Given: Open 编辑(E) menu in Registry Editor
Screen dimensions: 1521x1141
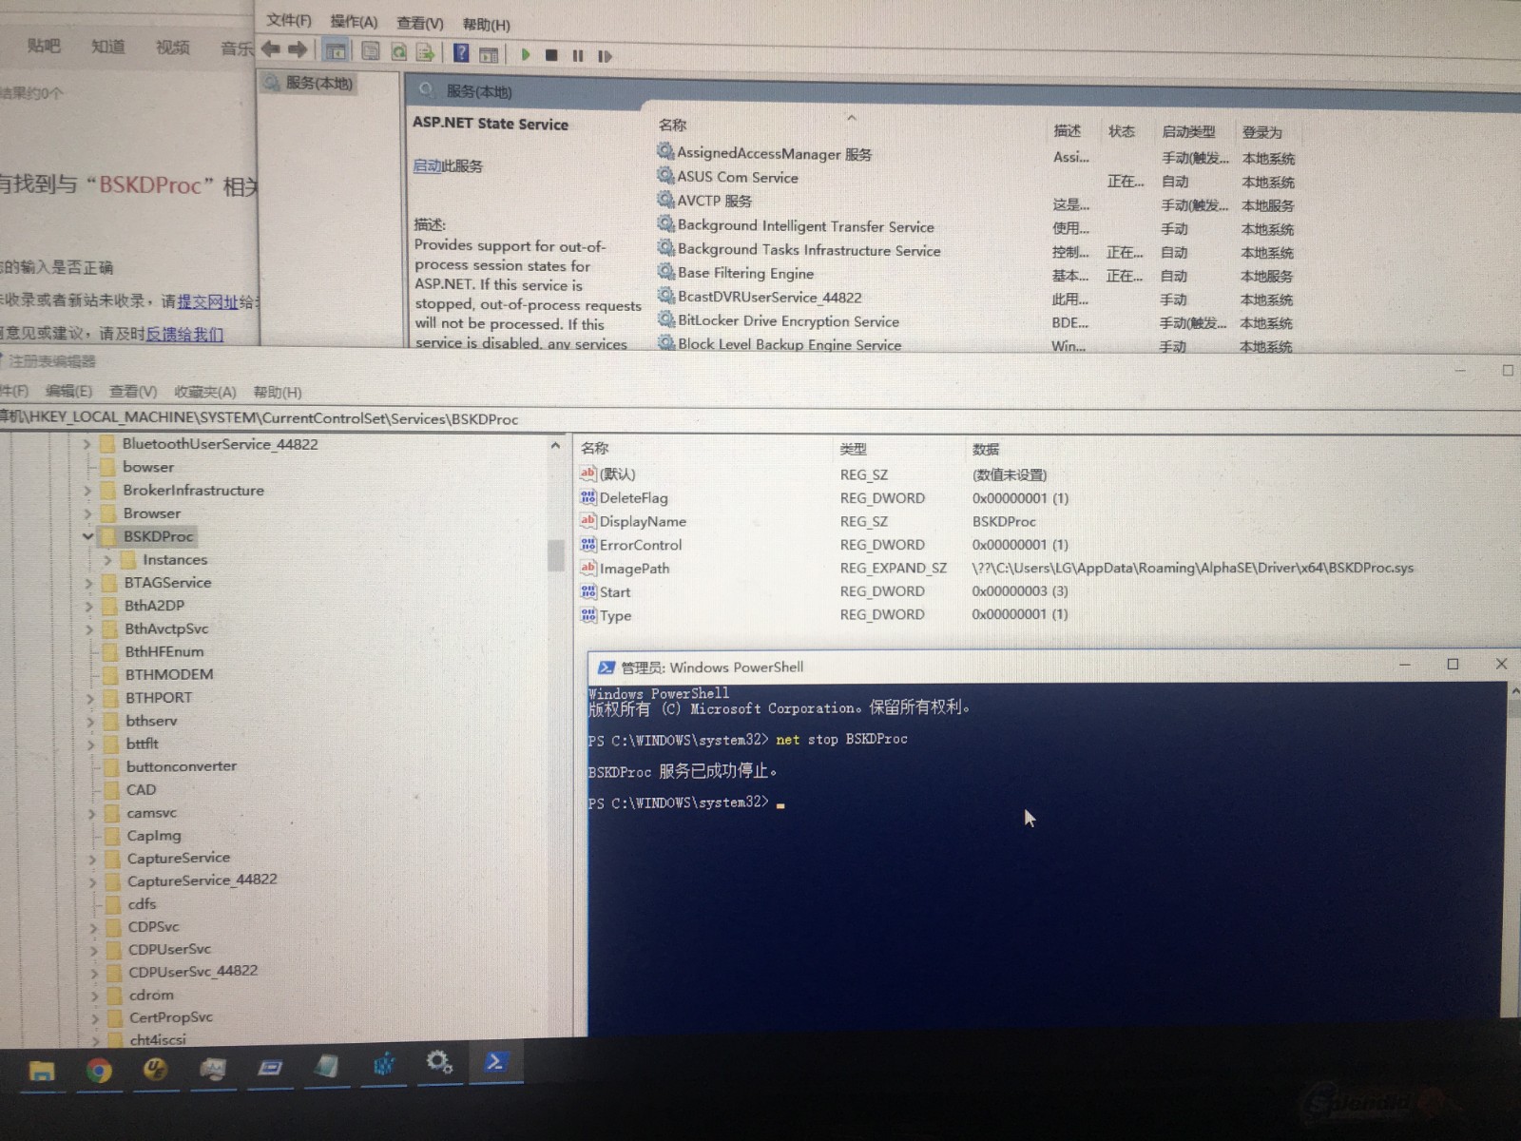Looking at the screenshot, I should coord(68,391).
